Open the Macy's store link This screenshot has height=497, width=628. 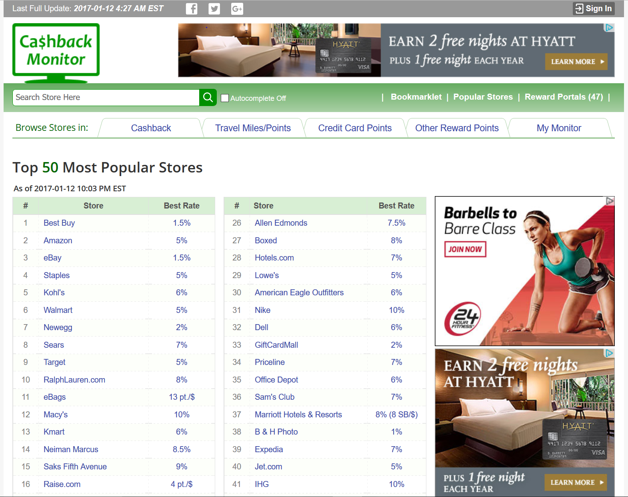[x=56, y=415]
